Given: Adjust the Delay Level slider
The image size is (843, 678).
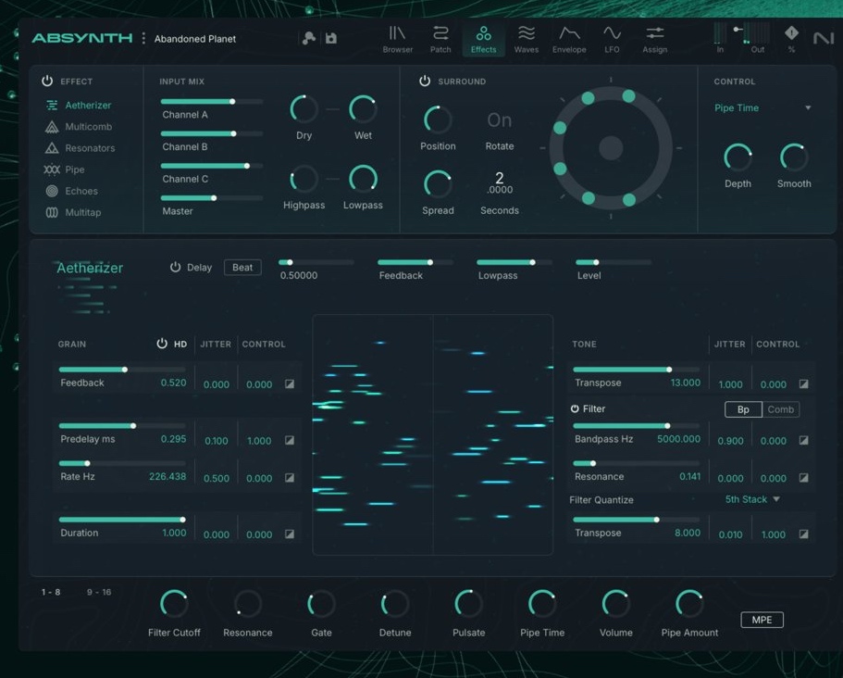Looking at the screenshot, I should tap(613, 263).
